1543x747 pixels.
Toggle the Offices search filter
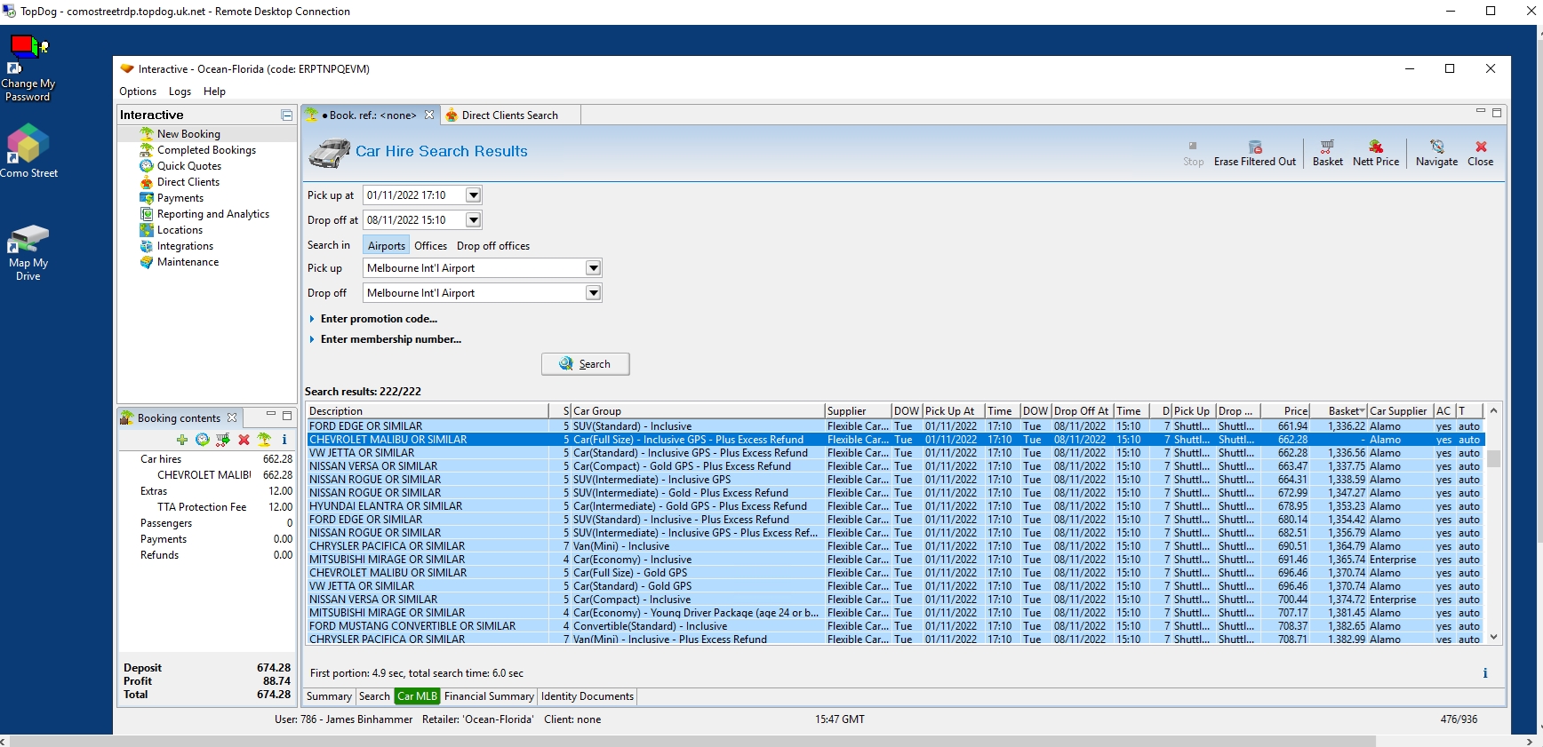click(430, 246)
